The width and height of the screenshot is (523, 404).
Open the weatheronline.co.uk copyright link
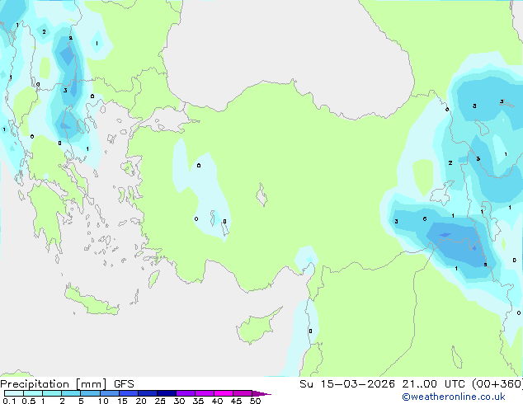click(x=454, y=397)
